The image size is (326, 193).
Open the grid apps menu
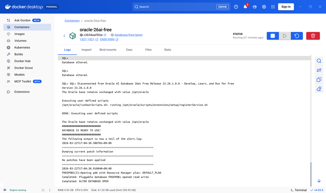[273, 7]
